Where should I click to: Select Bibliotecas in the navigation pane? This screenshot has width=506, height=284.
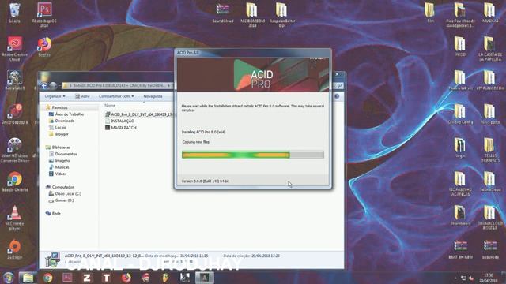(58, 148)
